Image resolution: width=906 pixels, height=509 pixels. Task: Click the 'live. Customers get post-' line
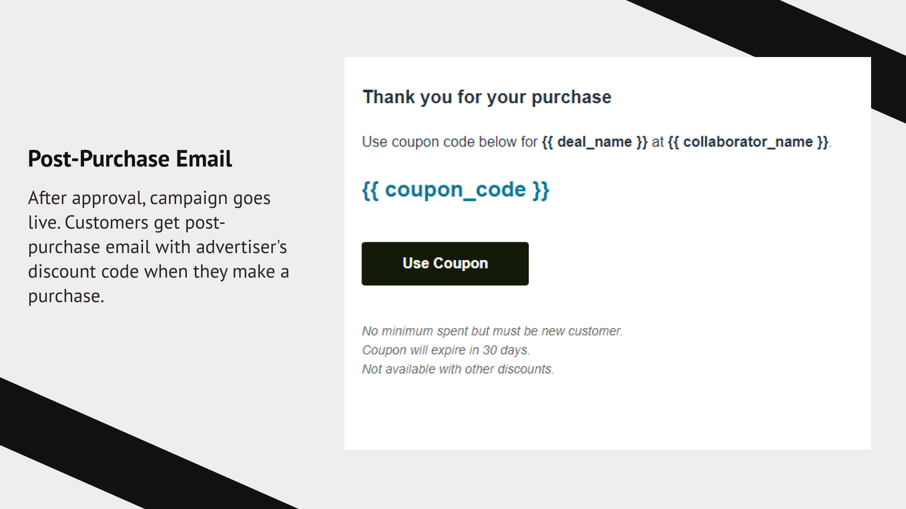pos(126,223)
